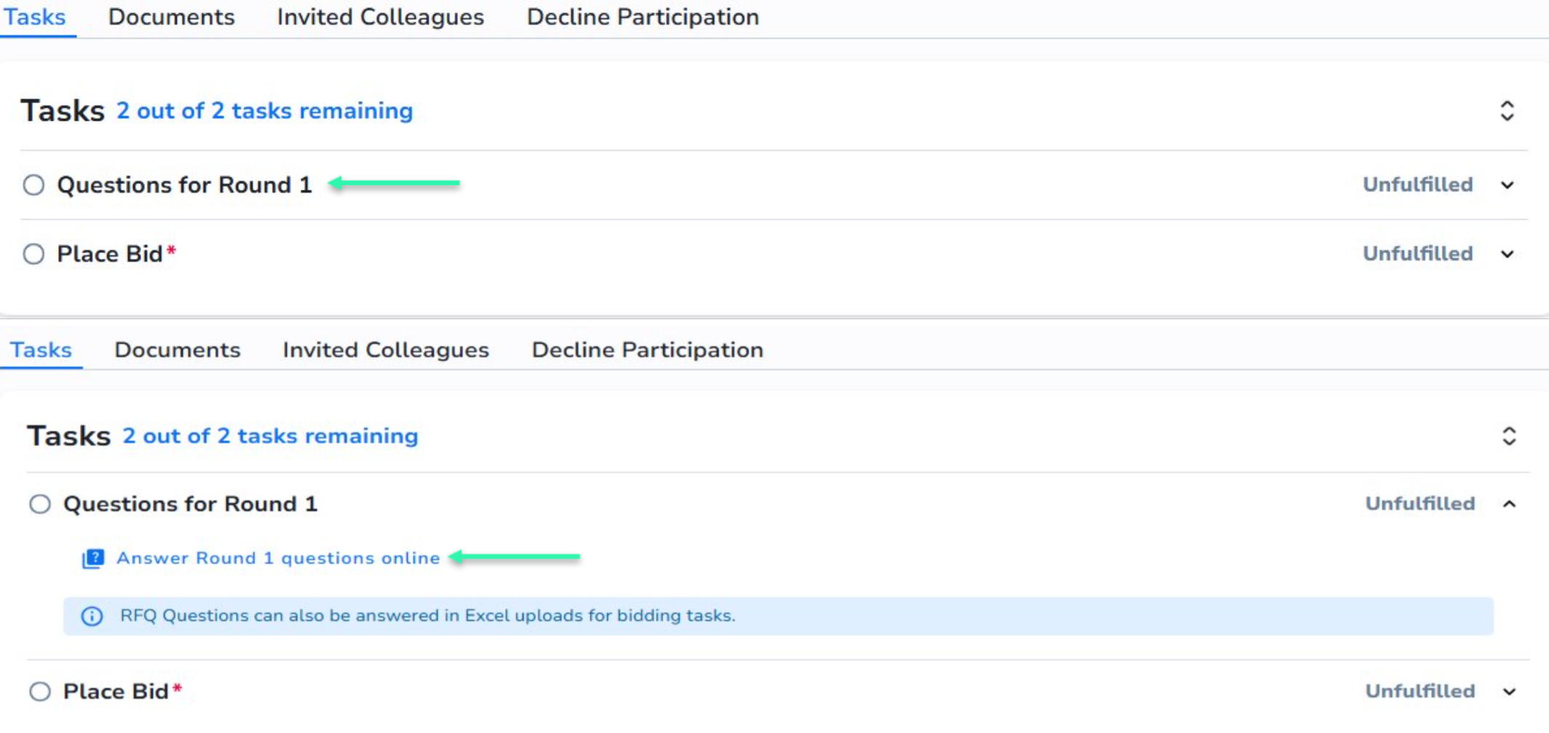This screenshot has width=1549, height=733.
Task: Toggle sort arrows in the lower Tasks header
Action: click(x=1509, y=436)
